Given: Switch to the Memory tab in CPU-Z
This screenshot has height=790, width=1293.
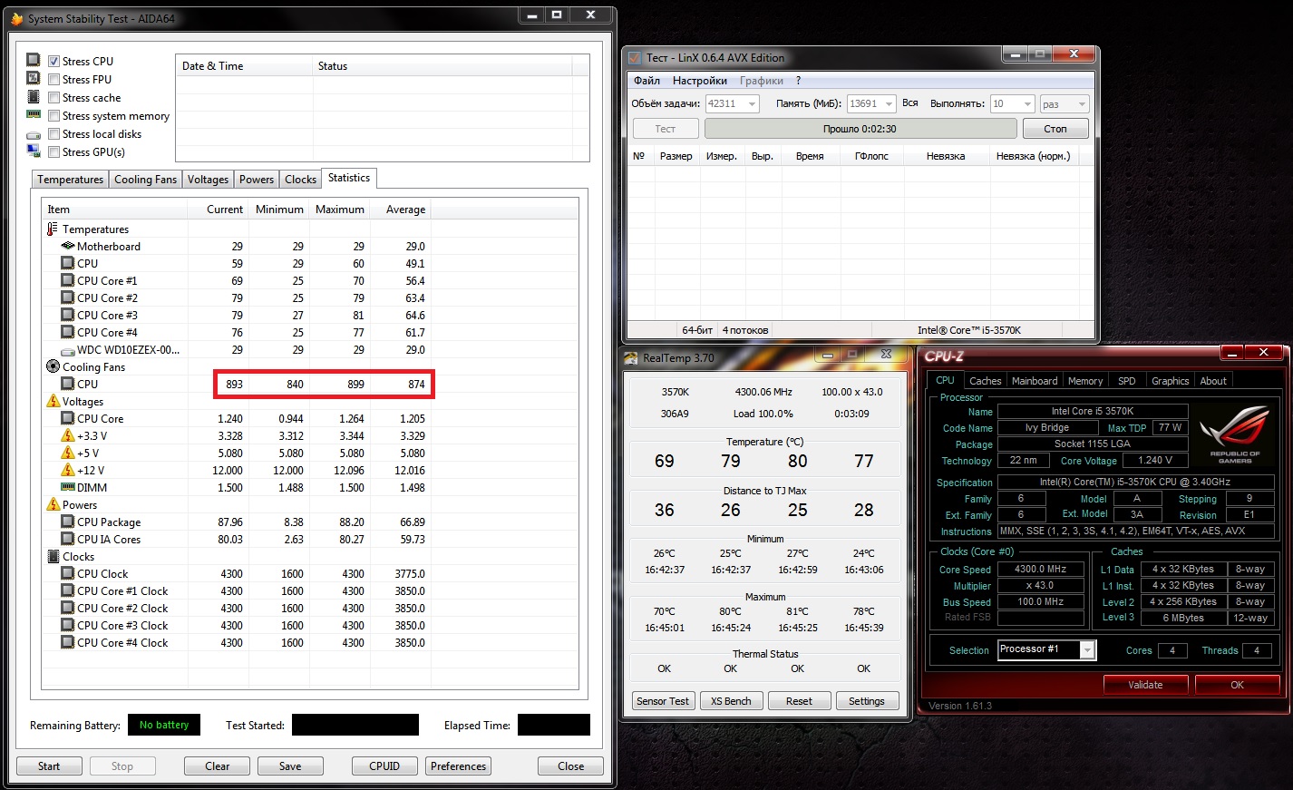Looking at the screenshot, I should click(x=1085, y=381).
